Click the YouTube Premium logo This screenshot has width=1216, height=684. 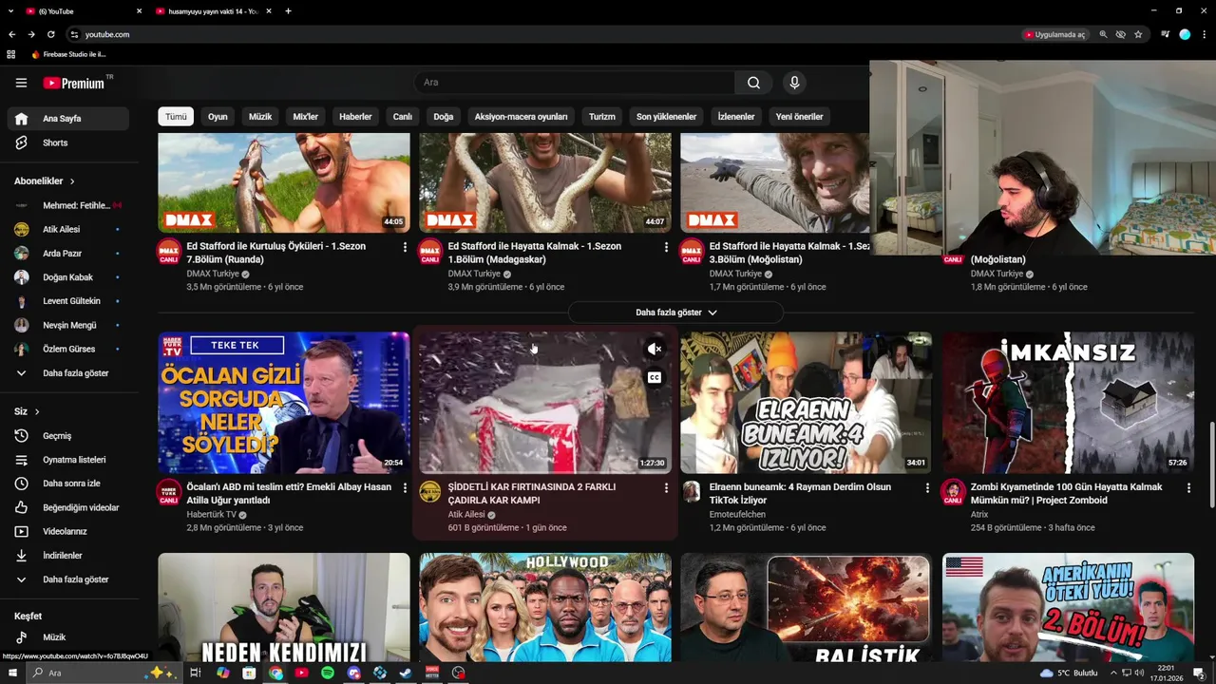click(x=78, y=83)
